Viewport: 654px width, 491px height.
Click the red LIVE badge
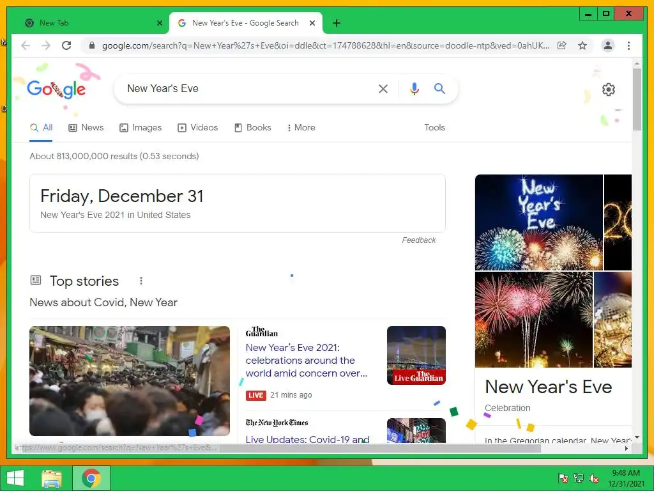[255, 395]
